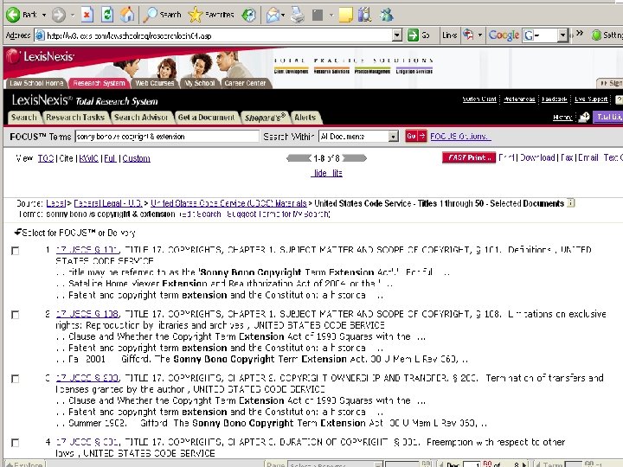Open the Web Courses tab
Image resolution: width=623 pixels, height=467 pixels.
click(x=154, y=83)
